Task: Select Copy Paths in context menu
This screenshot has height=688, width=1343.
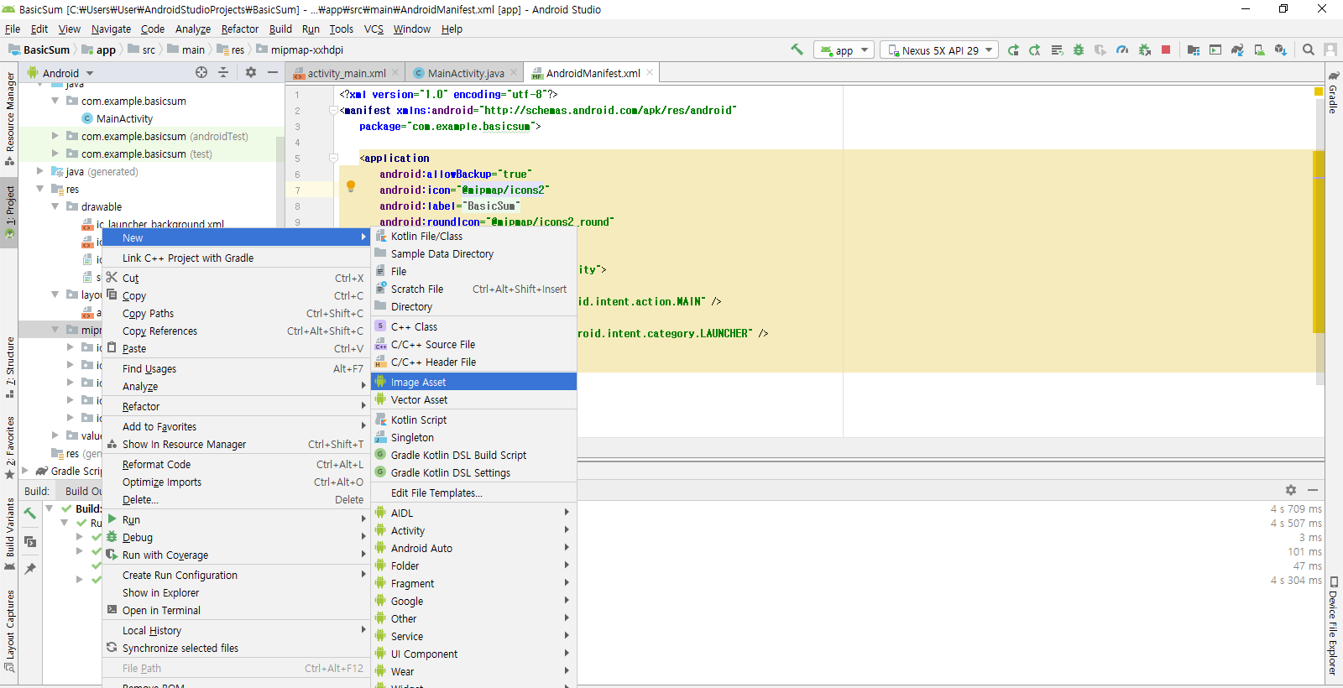Action: 236,313
